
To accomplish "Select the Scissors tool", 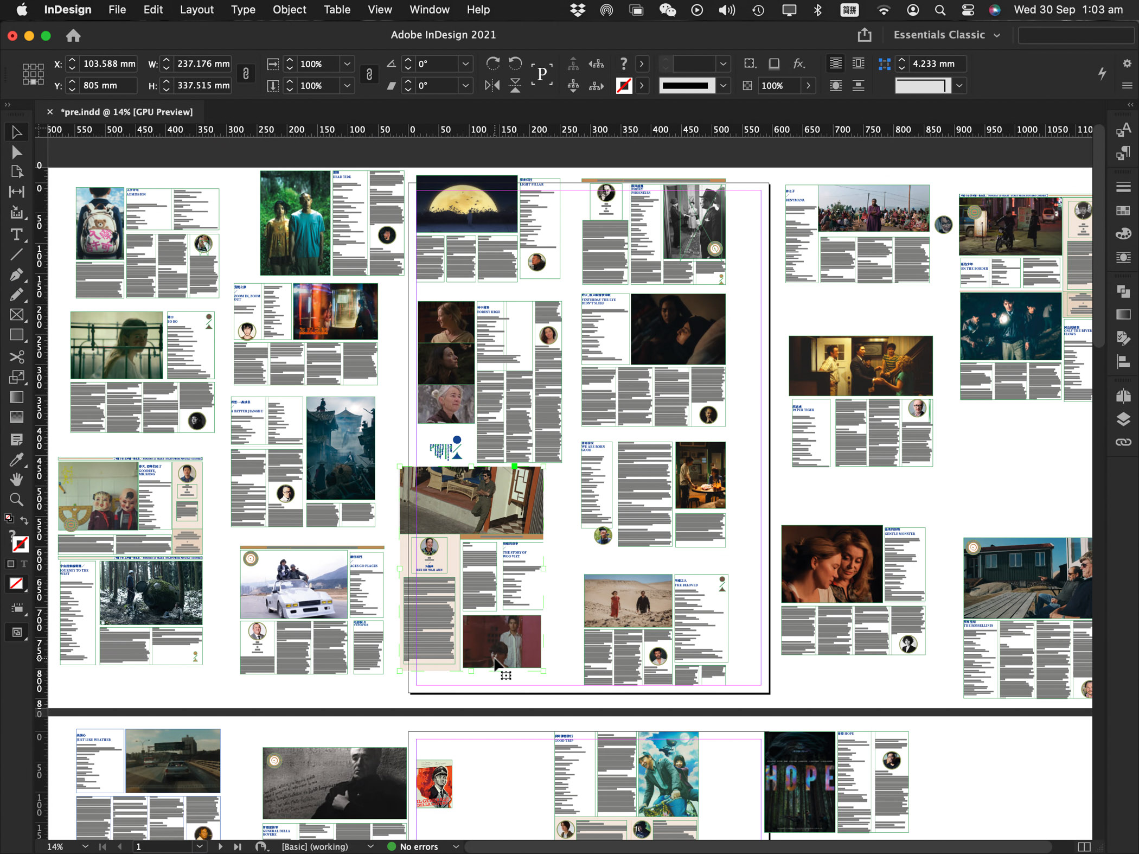I will tap(17, 356).
